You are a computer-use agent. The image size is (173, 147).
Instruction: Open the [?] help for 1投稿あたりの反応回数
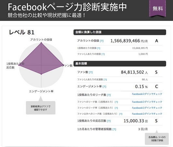coord(109,121)
